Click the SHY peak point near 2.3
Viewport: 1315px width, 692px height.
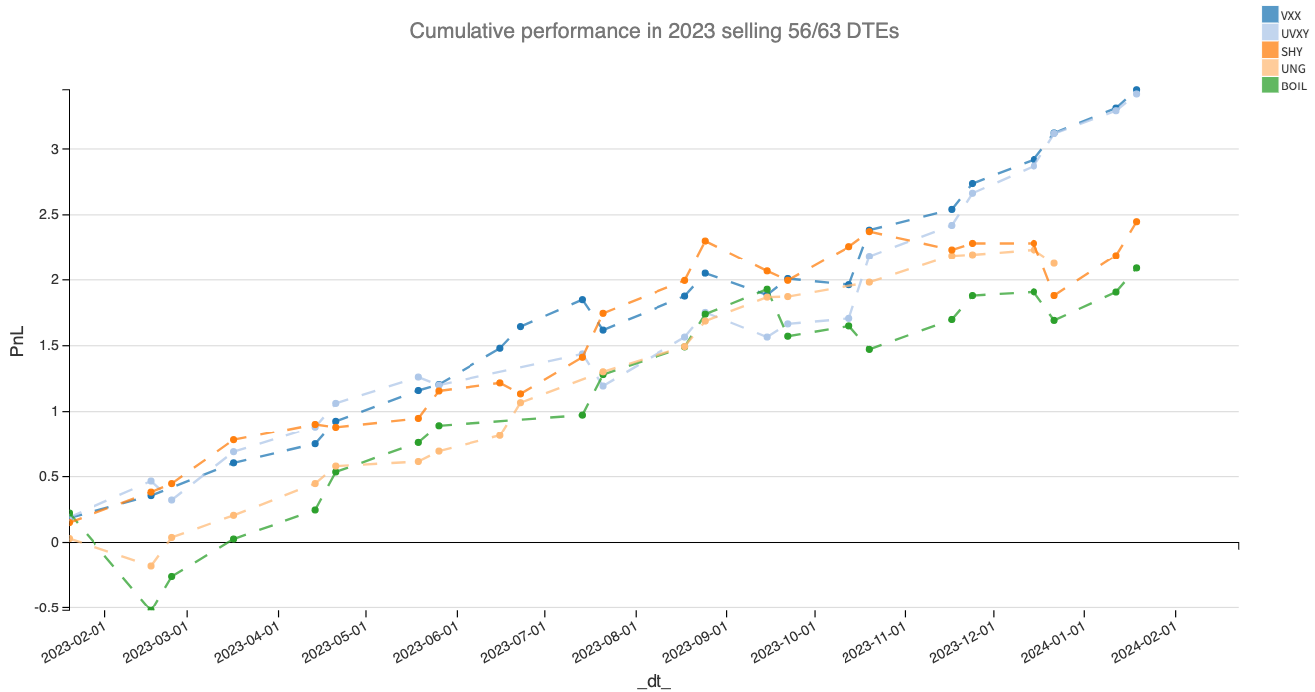pos(705,241)
